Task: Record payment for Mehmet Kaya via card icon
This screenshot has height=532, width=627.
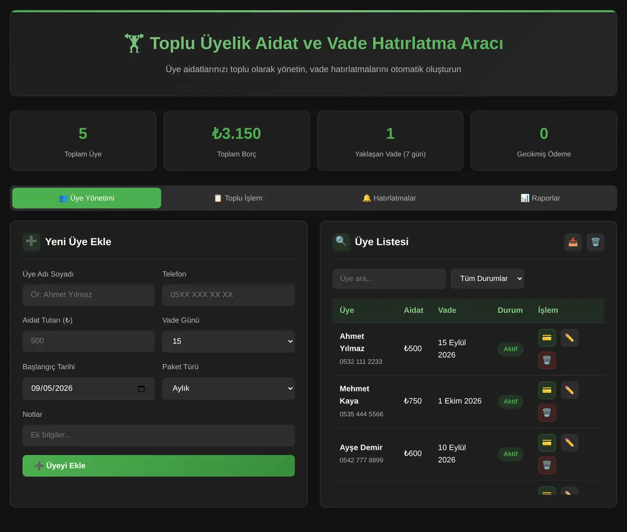Action: click(547, 390)
